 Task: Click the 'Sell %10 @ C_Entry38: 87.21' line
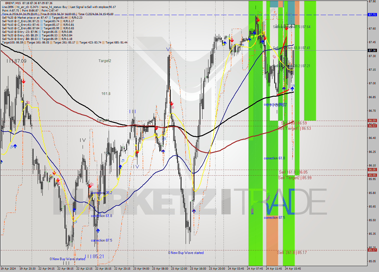[x=38, y=21]
